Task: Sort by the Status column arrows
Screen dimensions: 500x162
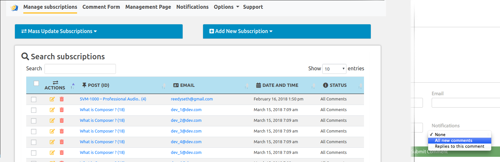Action: (360, 86)
